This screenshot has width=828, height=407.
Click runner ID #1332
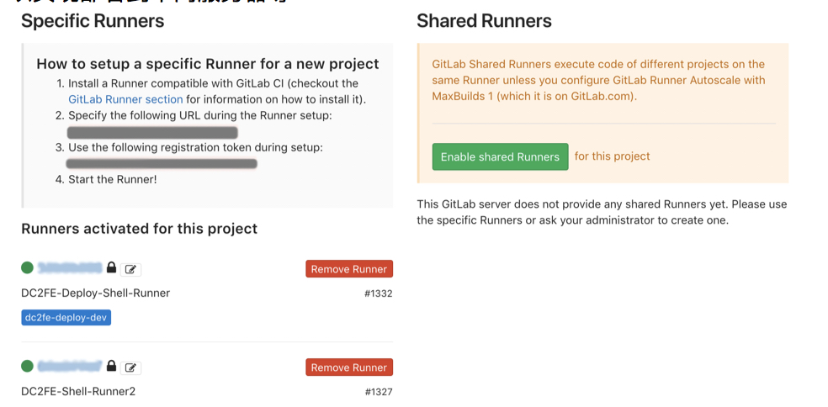378,293
